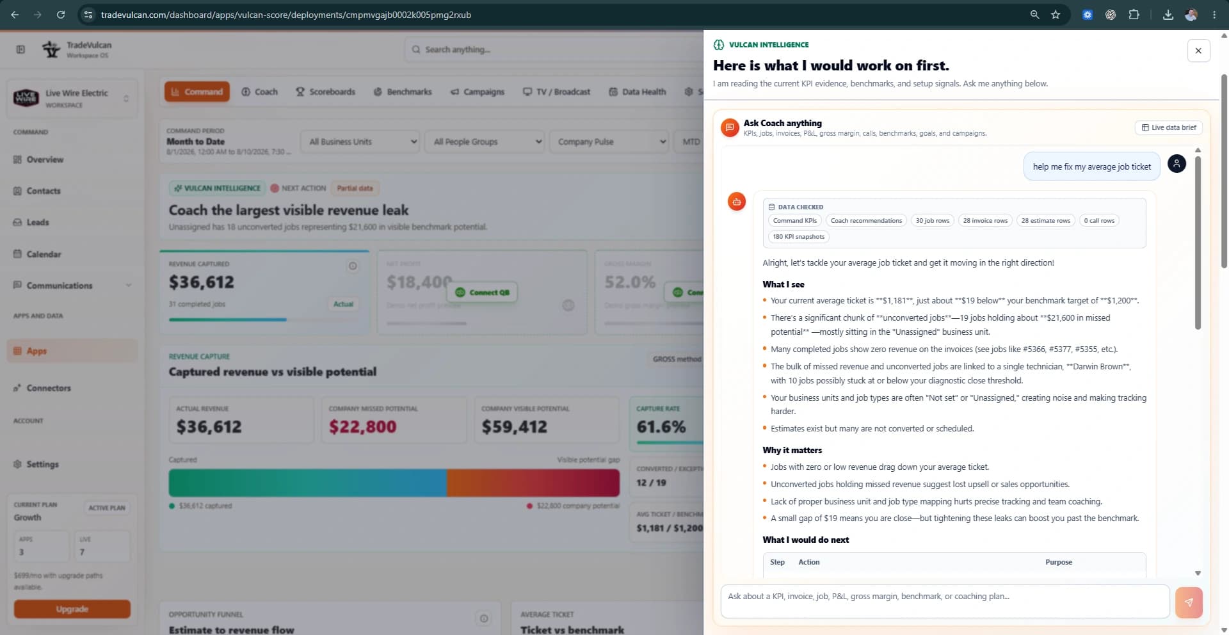The image size is (1229, 635).
Task: Click the Search anything field
Action: (x=554, y=49)
